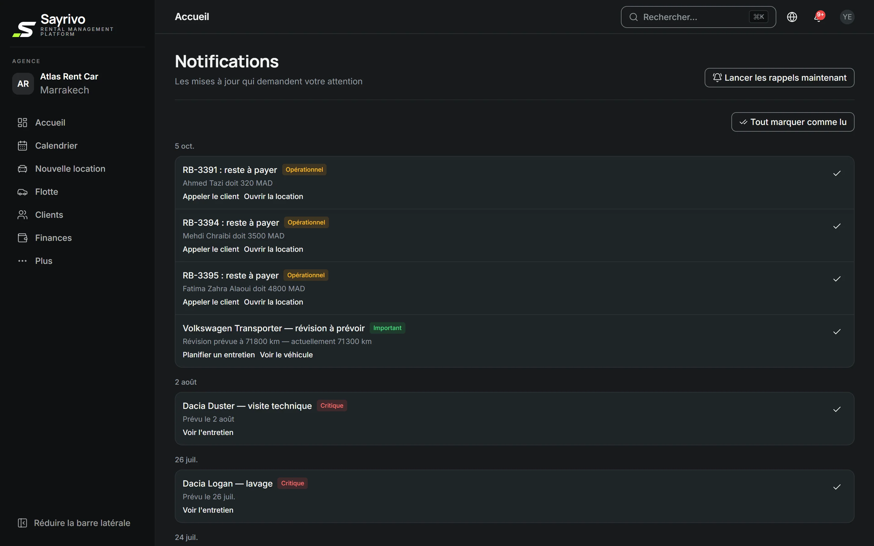Screen dimensions: 874x546
Task: Mark RB-3394 notification as read
Action: tap(837, 226)
